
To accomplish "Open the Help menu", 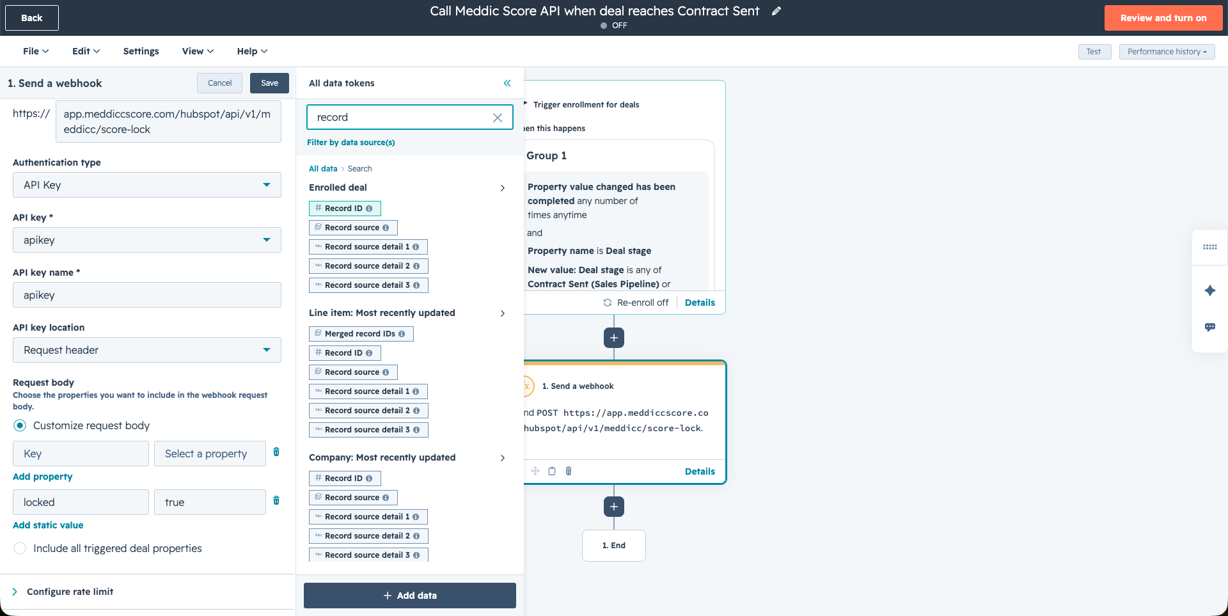I will [251, 51].
